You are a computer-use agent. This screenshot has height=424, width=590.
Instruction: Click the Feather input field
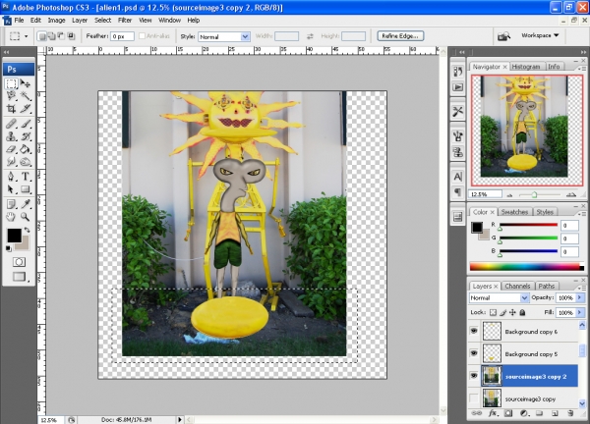122,36
